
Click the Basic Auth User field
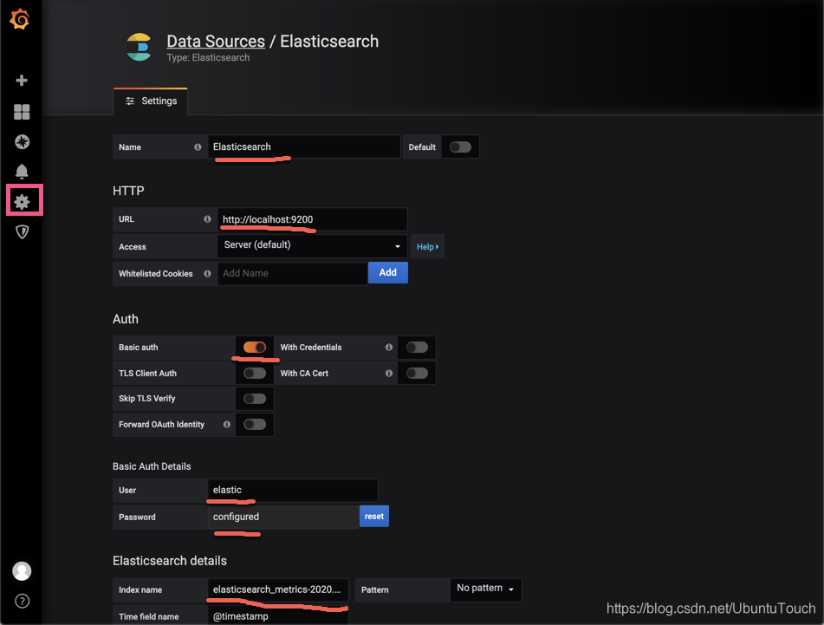tap(293, 490)
